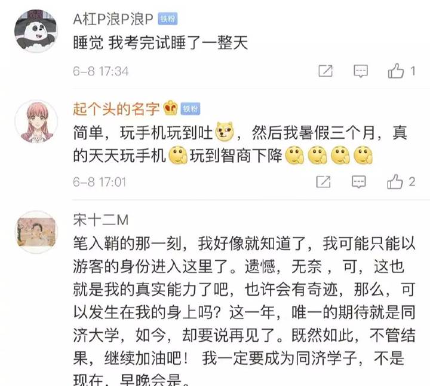The image size is (430, 386).
Task: Tap the repost icon on the 17:34 comment
Action: tap(325, 71)
